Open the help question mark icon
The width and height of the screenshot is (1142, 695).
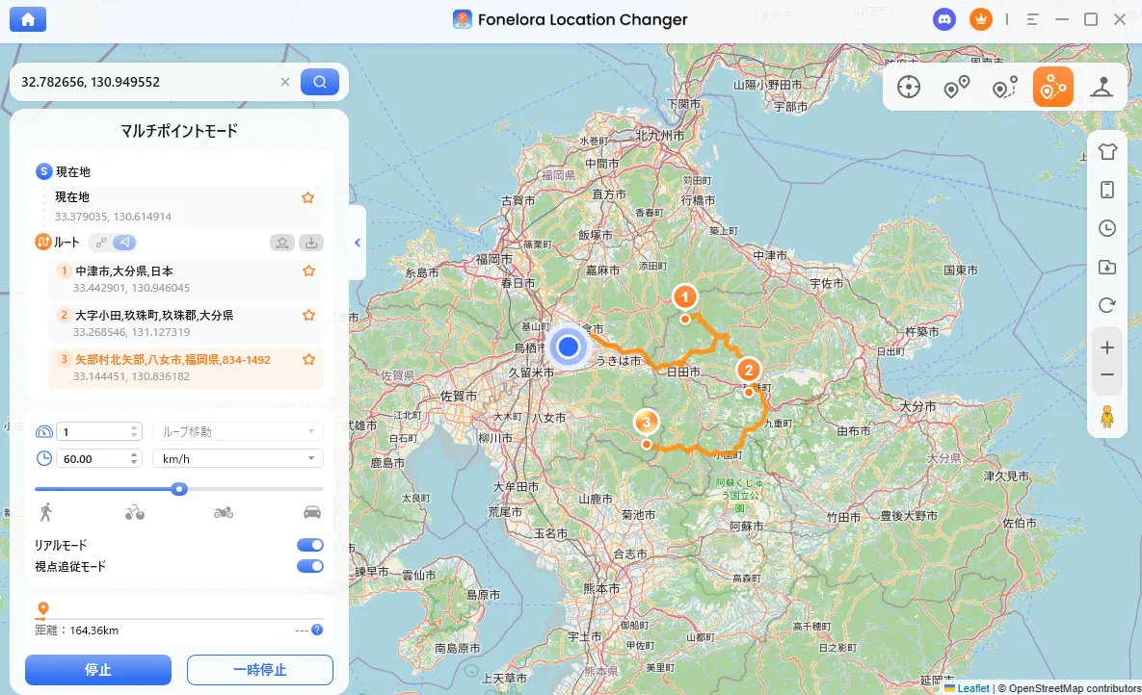[x=317, y=631]
